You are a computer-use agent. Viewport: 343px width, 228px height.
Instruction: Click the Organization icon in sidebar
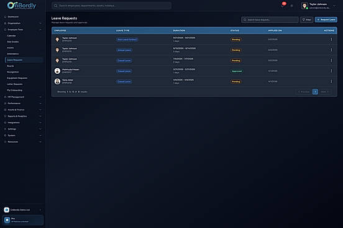[x=5, y=23]
